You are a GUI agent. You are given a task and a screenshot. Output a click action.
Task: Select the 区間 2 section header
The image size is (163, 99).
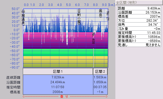[x=100, y=71]
